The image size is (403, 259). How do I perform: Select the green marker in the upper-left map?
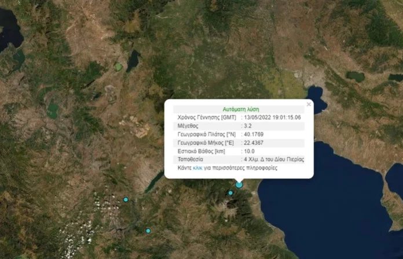[118, 68]
